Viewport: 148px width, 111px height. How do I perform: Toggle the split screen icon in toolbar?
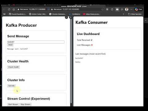[117, 9]
